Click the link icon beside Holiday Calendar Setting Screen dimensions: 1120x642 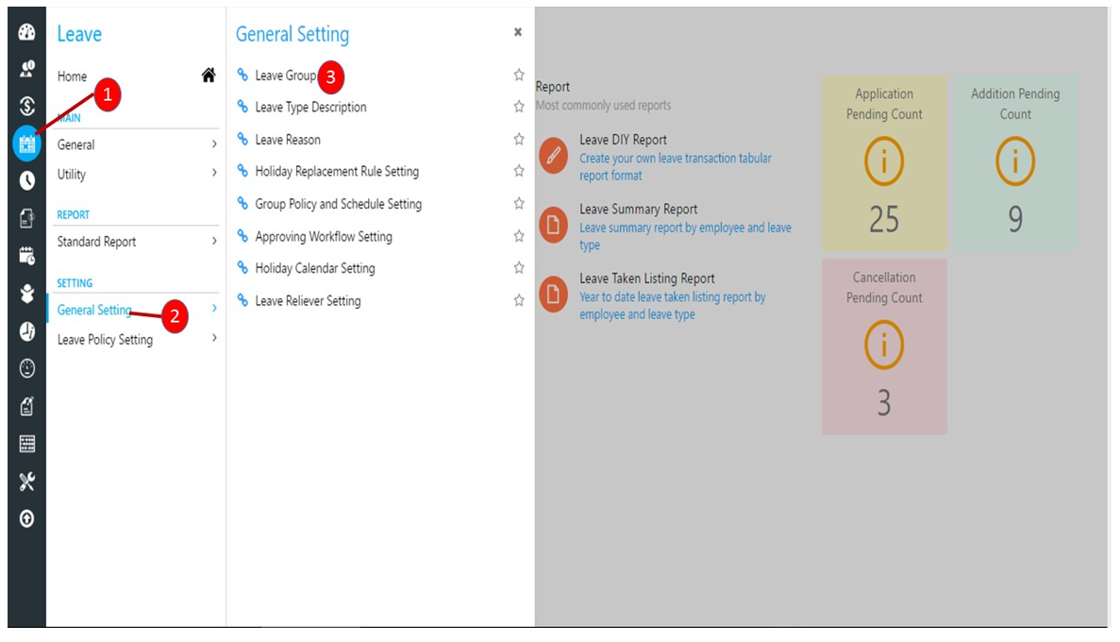coord(242,267)
